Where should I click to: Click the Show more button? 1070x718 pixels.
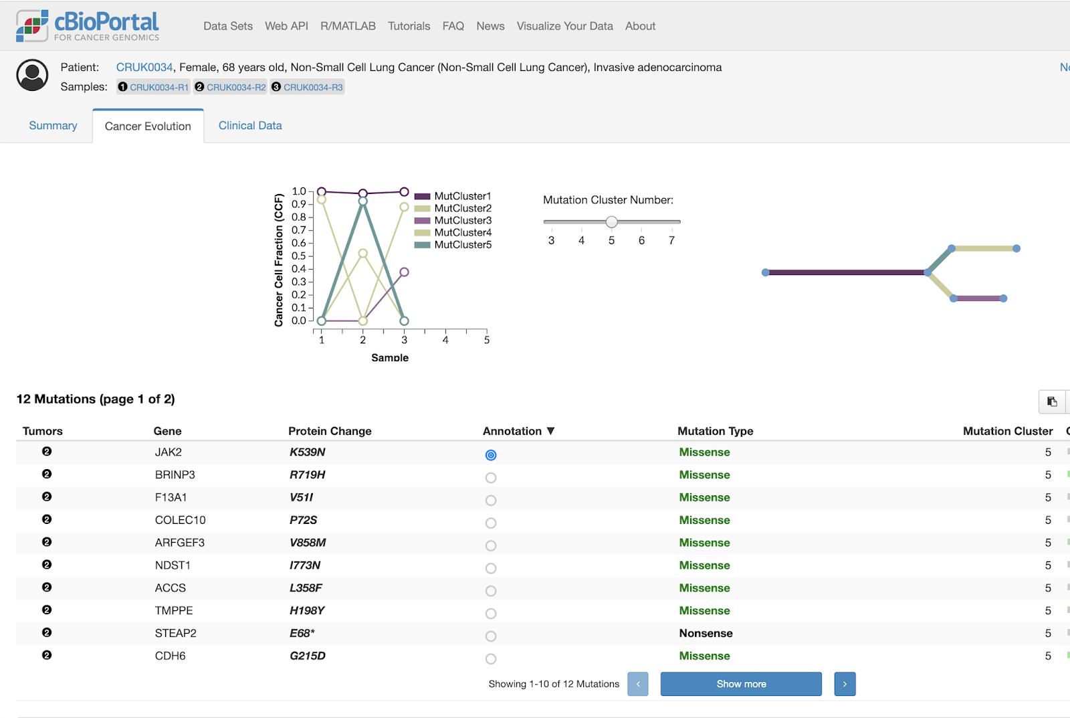point(740,684)
